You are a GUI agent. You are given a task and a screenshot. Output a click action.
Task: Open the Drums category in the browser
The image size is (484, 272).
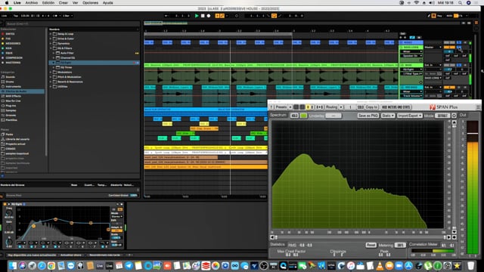[x=10, y=82]
